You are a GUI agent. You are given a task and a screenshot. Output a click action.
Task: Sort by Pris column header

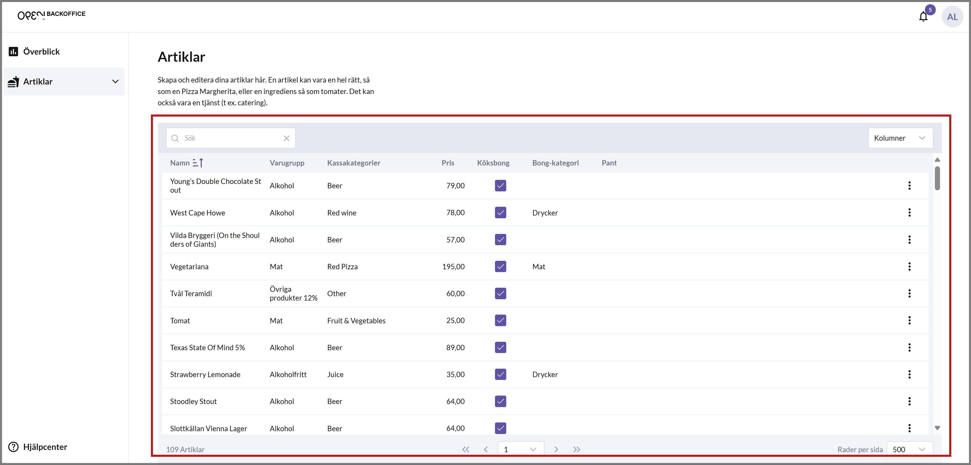tap(448, 163)
